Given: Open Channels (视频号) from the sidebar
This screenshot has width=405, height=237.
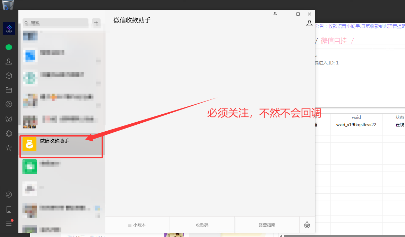Looking at the screenshot, I should (9, 119).
